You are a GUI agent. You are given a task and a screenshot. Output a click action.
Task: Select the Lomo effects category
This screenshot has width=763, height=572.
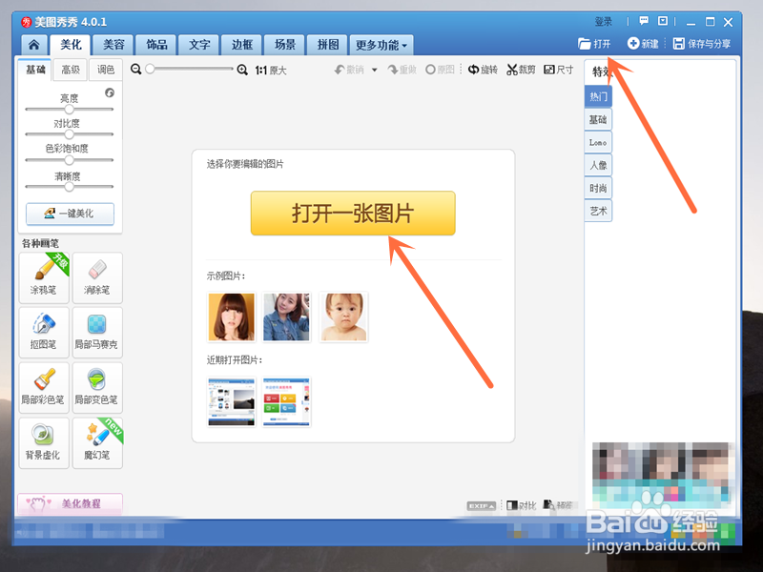click(x=598, y=142)
